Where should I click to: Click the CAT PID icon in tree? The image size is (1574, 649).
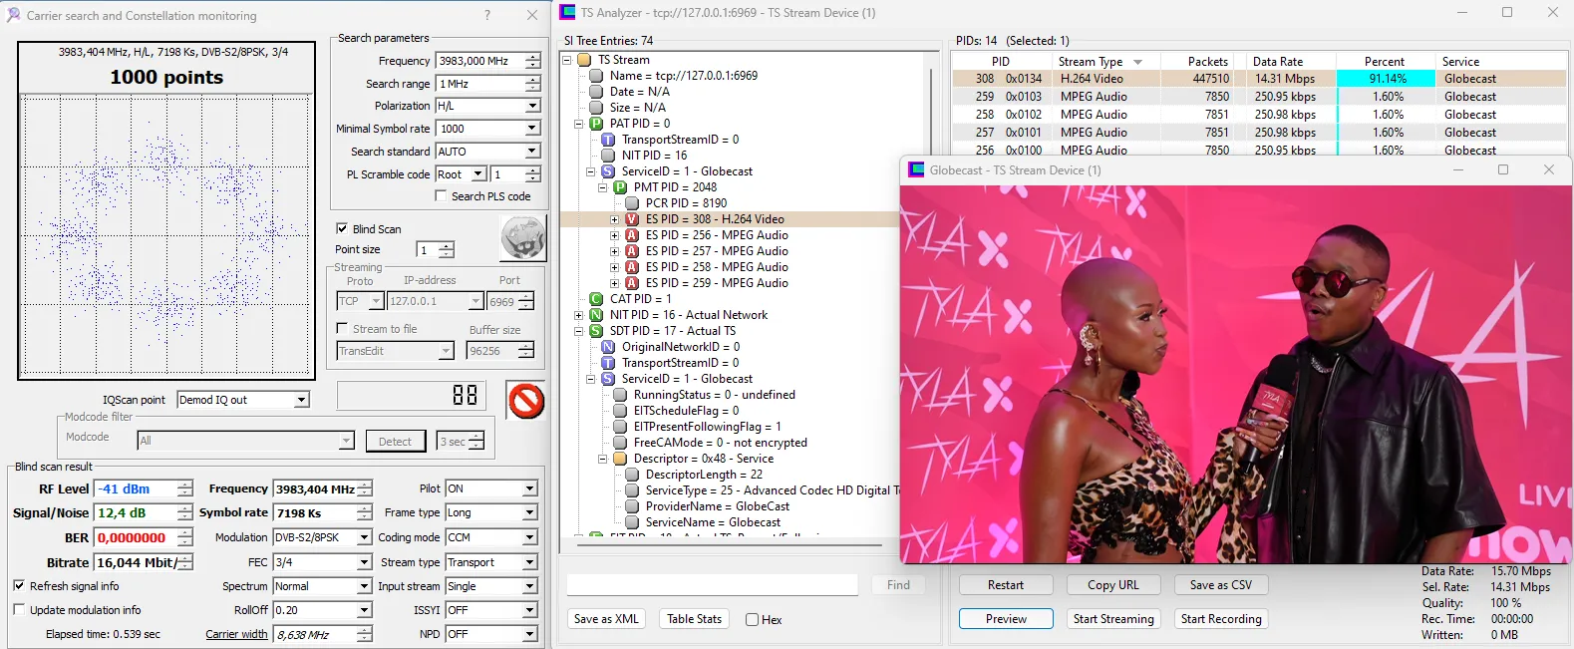click(596, 299)
